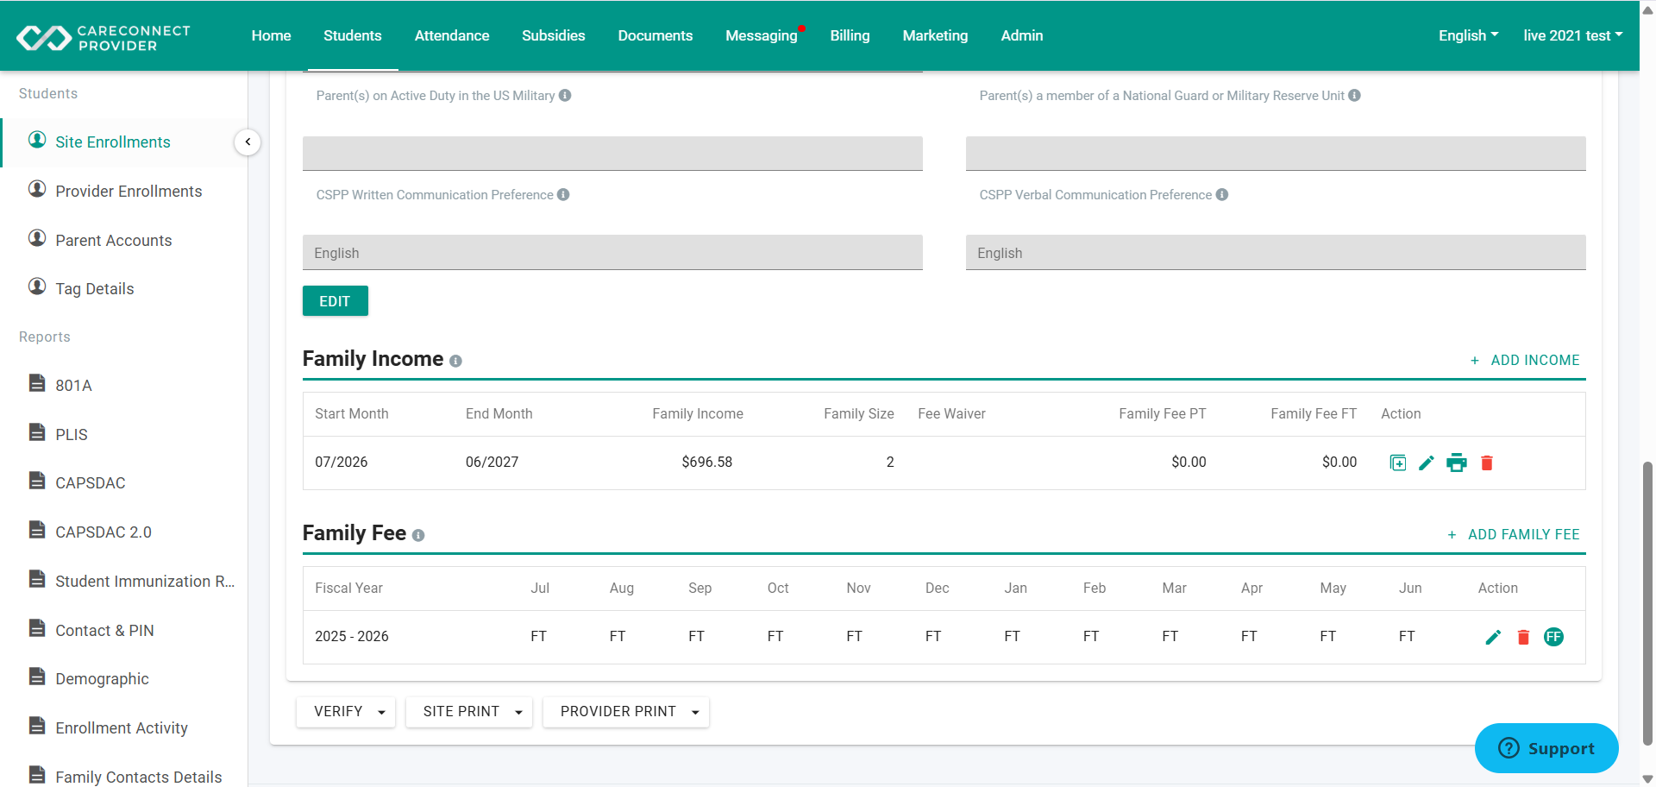This screenshot has height=787, width=1656.
Task: Delete the 07/2026 family income row
Action: (1487, 463)
